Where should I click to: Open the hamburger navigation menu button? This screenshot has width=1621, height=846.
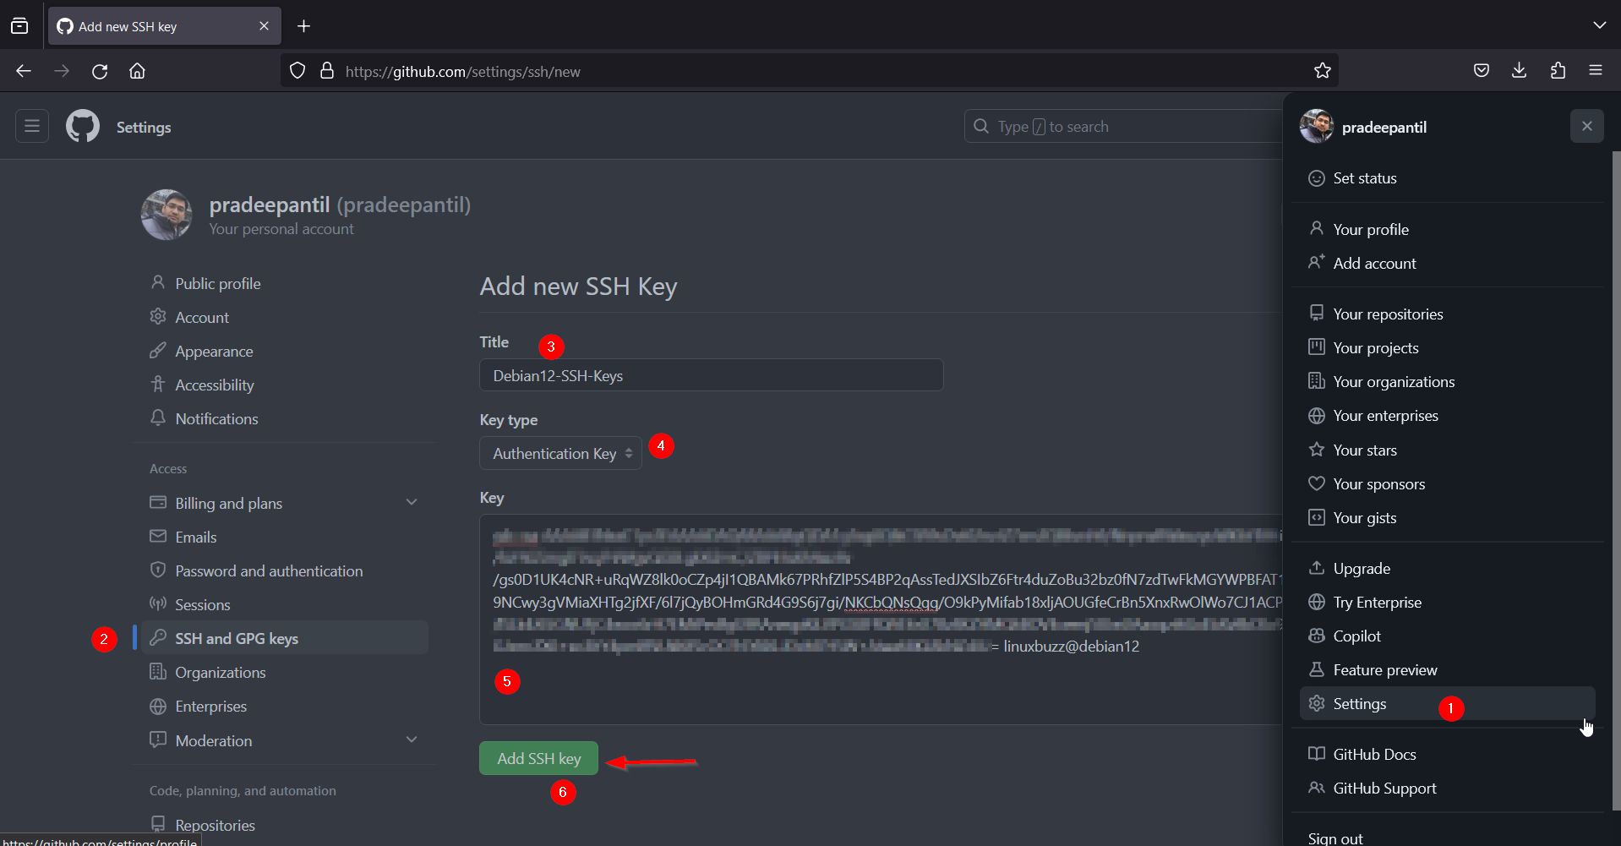click(32, 126)
